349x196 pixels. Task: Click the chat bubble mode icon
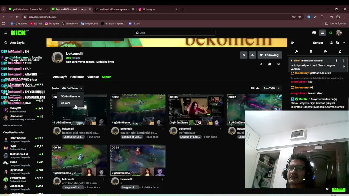coord(325,51)
